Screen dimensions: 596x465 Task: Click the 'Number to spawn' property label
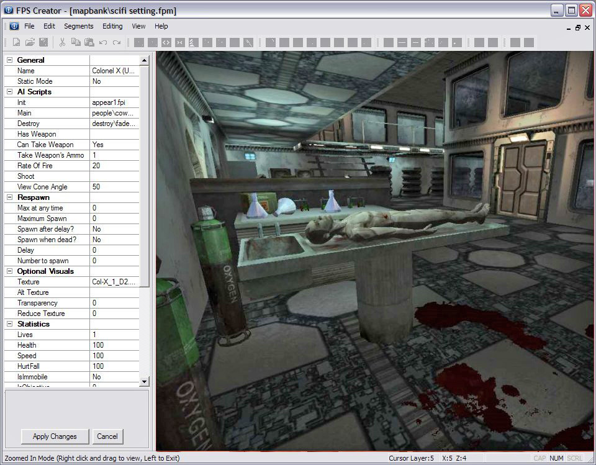(43, 261)
